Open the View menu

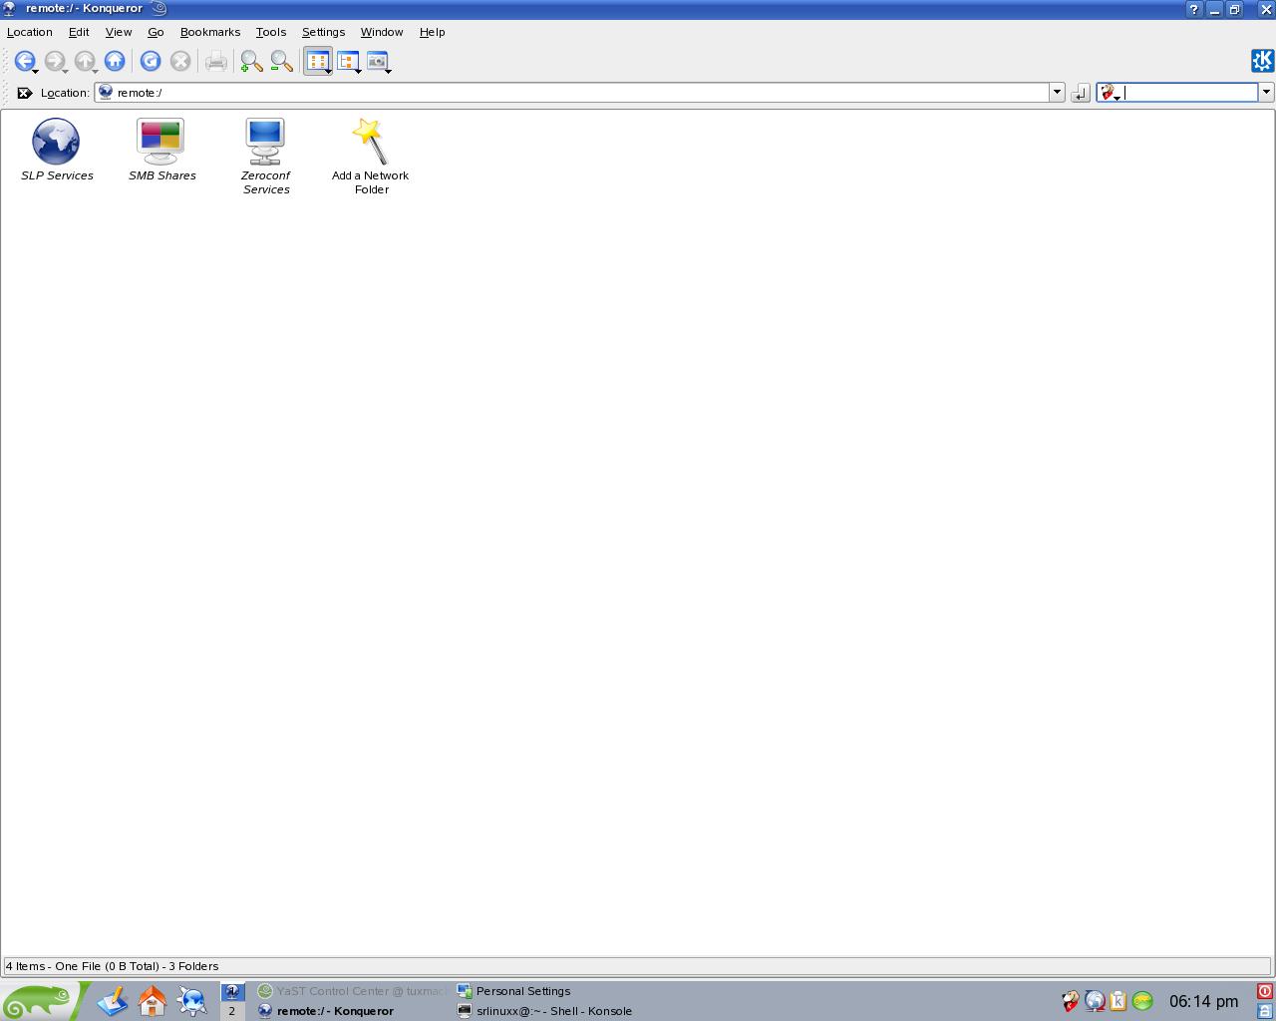click(x=119, y=32)
